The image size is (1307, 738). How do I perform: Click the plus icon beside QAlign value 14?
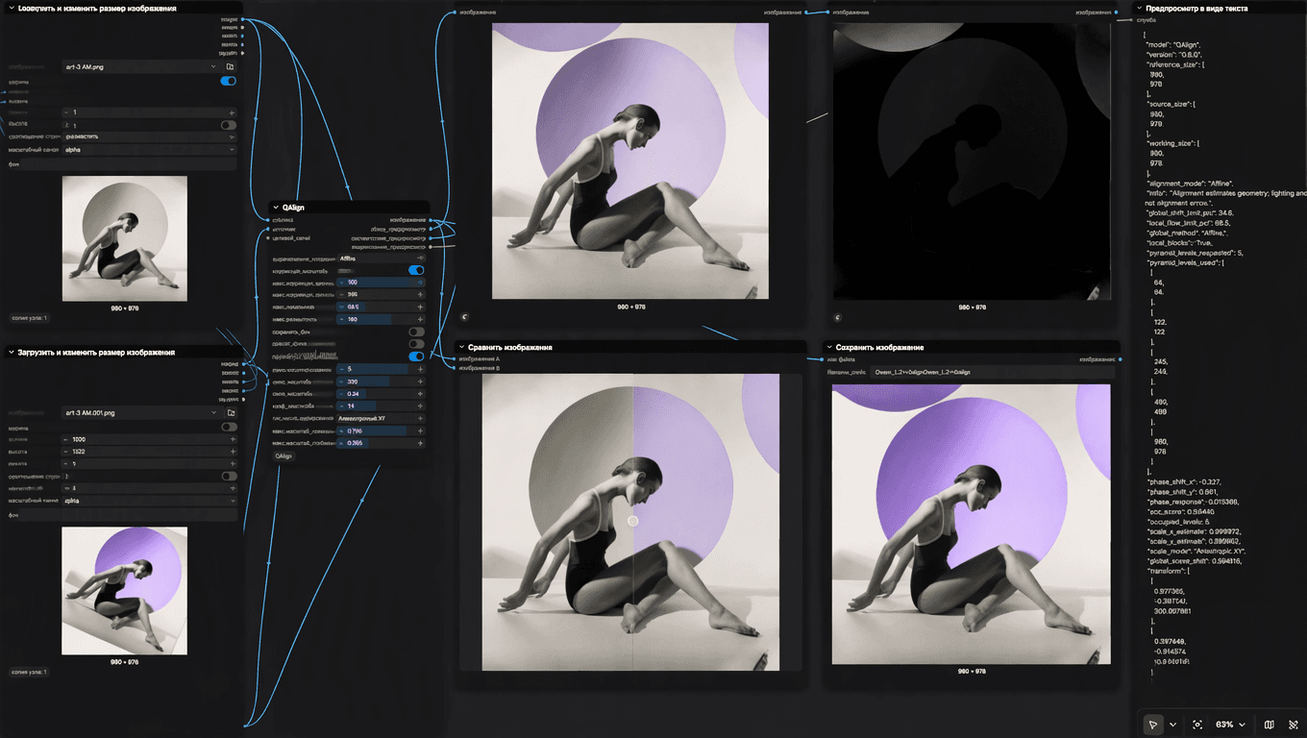tap(420, 406)
